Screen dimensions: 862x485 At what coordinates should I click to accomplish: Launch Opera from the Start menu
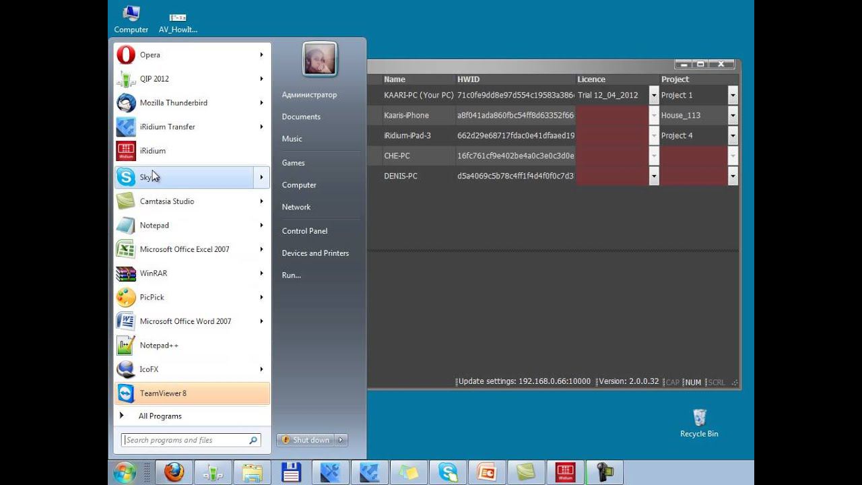coord(192,55)
